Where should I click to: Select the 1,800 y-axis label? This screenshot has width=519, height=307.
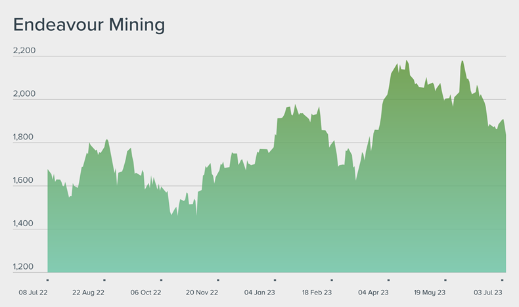23,137
